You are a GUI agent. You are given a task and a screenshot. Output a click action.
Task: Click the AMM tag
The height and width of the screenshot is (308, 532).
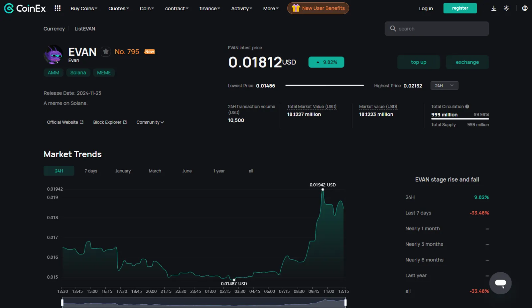click(54, 73)
